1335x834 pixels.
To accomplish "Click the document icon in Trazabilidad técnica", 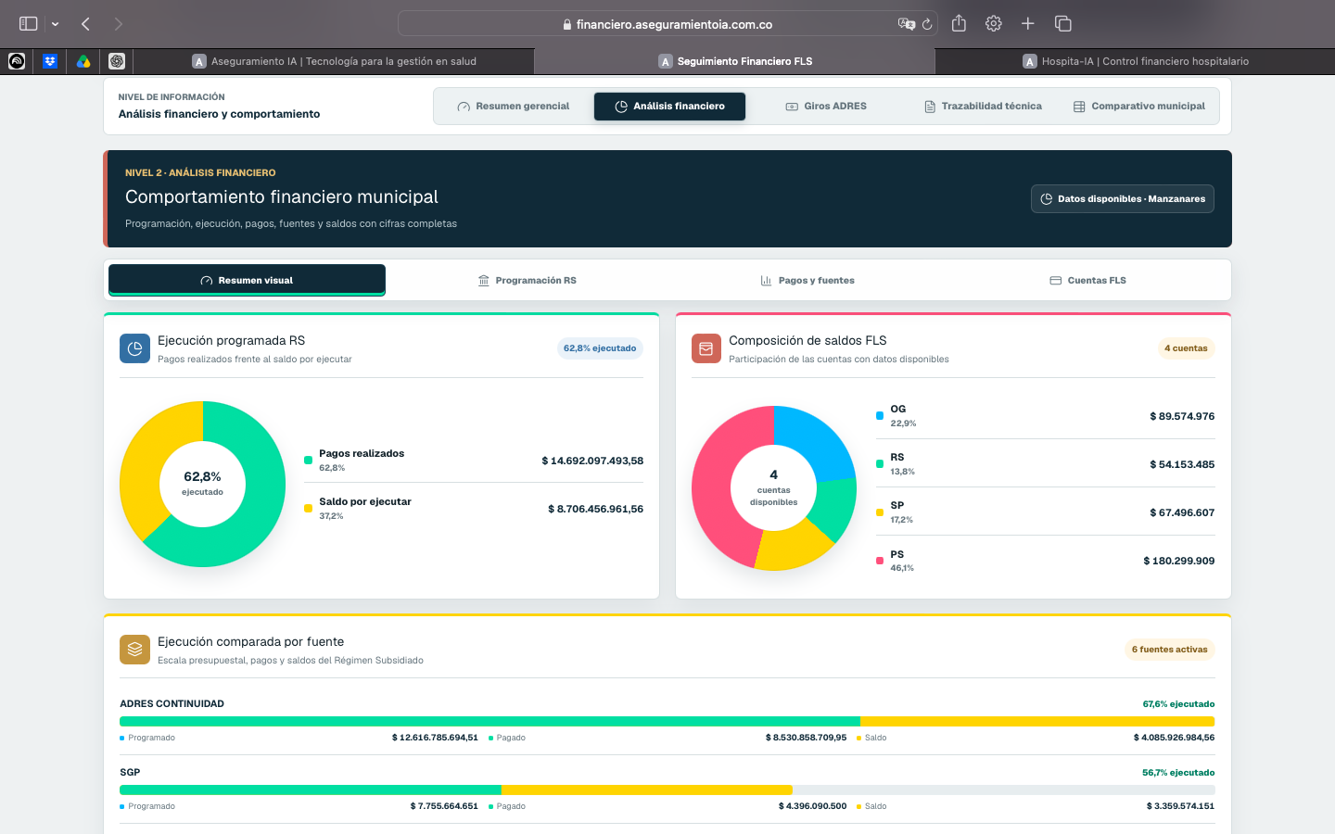I will pyautogui.click(x=930, y=107).
